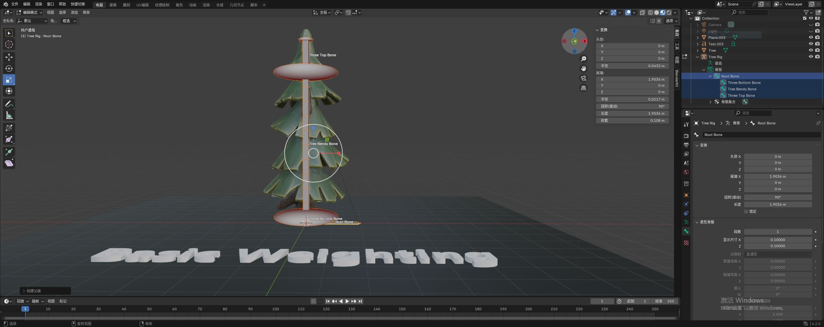Select the Rotate tool in toolbar
The width and height of the screenshot is (824, 327).
tap(9, 68)
